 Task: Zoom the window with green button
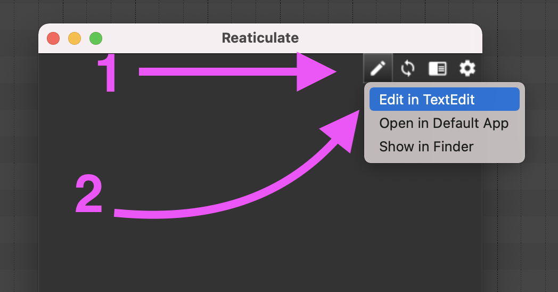96,38
